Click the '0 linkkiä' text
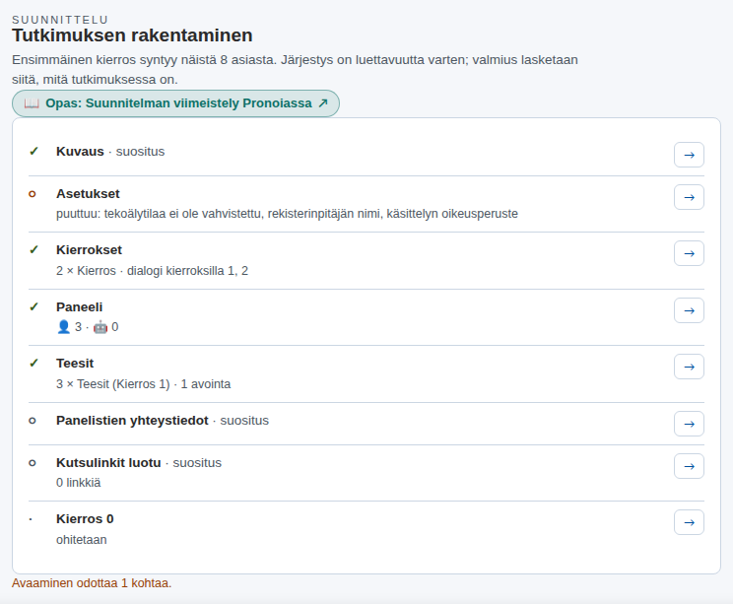Image resolution: width=733 pixels, height=604 pixels. (x=78, y=483)
